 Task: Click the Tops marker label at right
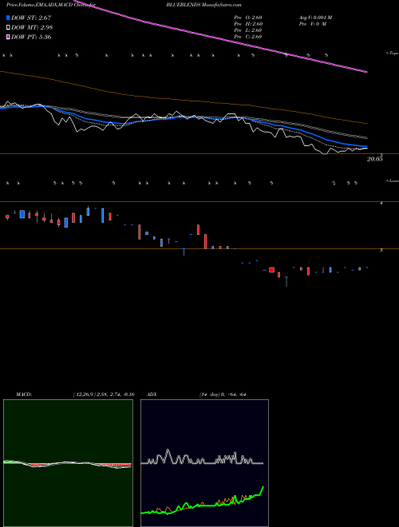click(392, 53)
